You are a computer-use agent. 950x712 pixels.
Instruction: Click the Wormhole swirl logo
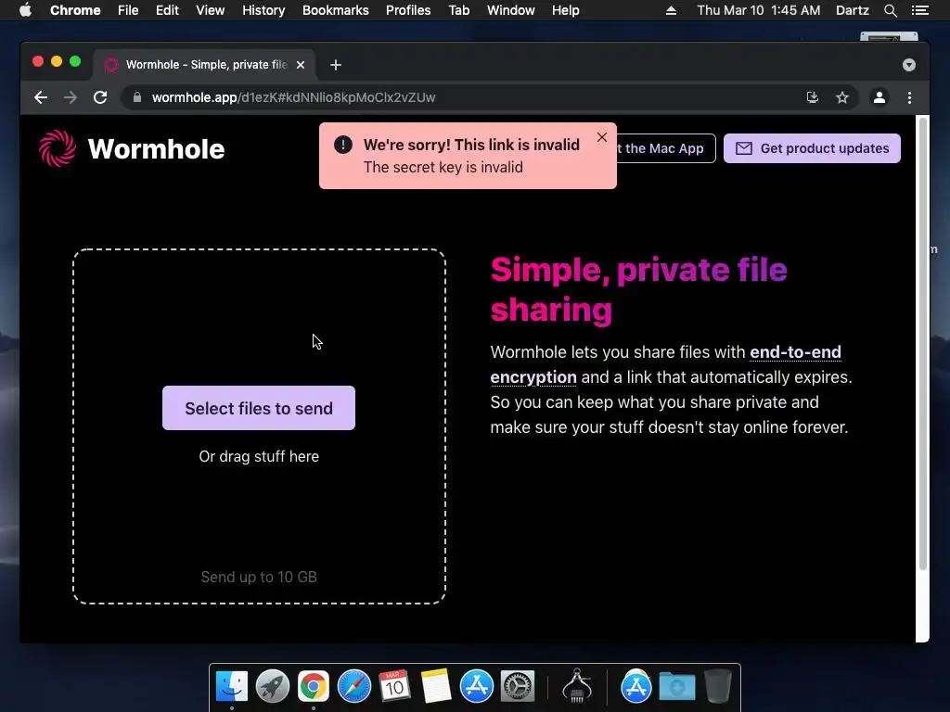58,148
